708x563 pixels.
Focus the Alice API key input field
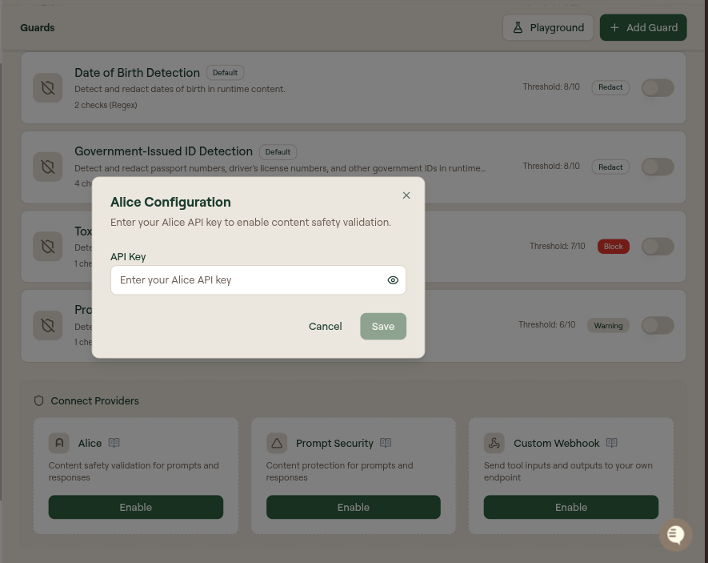tap(258, 280)
